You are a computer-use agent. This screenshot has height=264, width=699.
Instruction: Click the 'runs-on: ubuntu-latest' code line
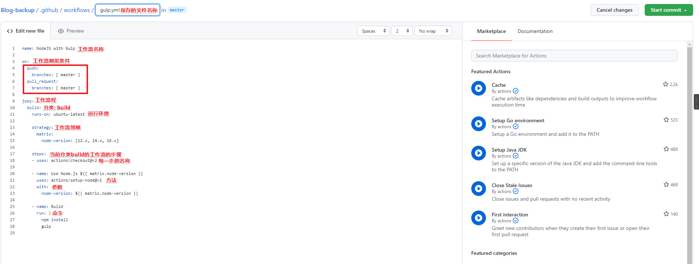[x=58, y=114]
